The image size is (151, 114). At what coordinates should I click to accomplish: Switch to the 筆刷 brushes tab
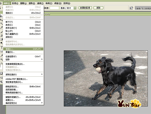[x=138, y=9]
